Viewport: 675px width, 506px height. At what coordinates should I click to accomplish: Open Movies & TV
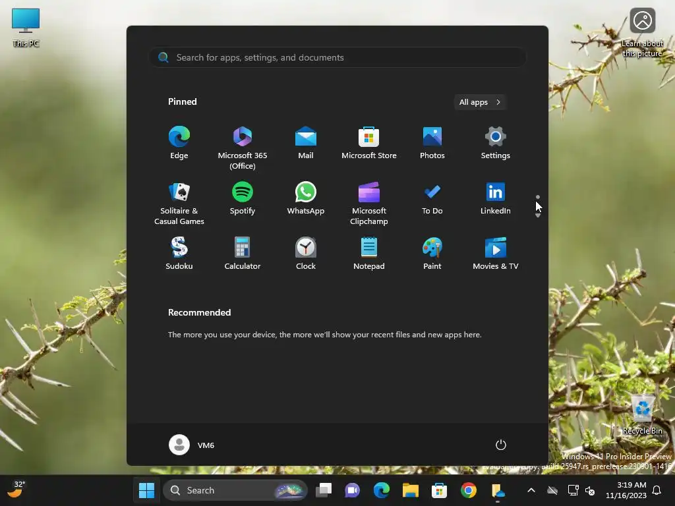click(496, 254)
